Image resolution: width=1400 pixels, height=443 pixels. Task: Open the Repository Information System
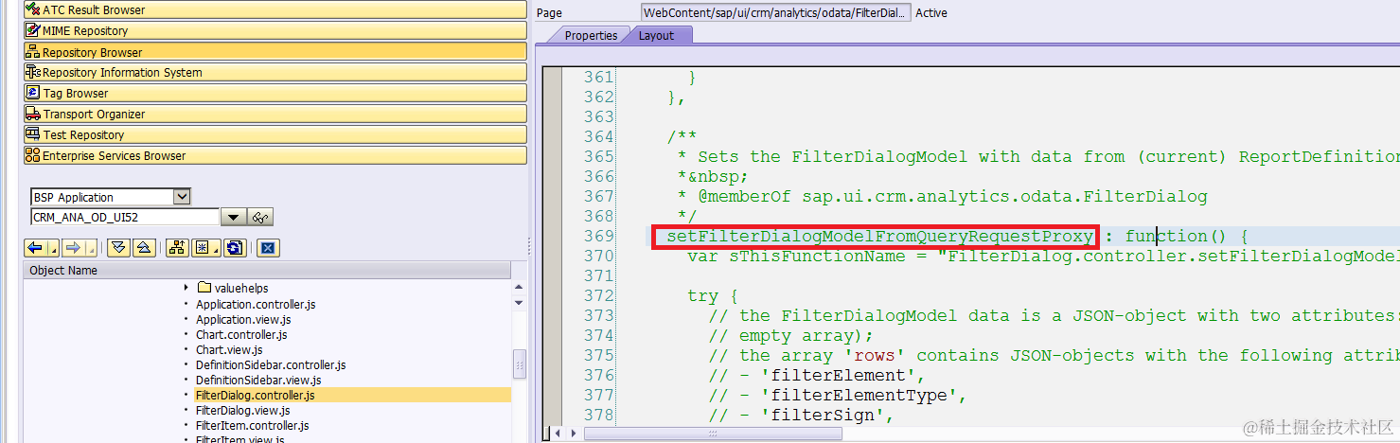tap(275, 73)
